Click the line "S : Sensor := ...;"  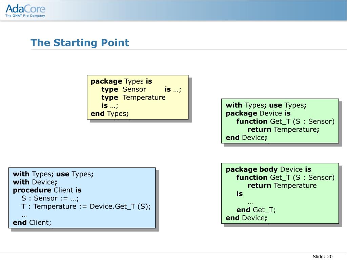[x=50, y=198]
